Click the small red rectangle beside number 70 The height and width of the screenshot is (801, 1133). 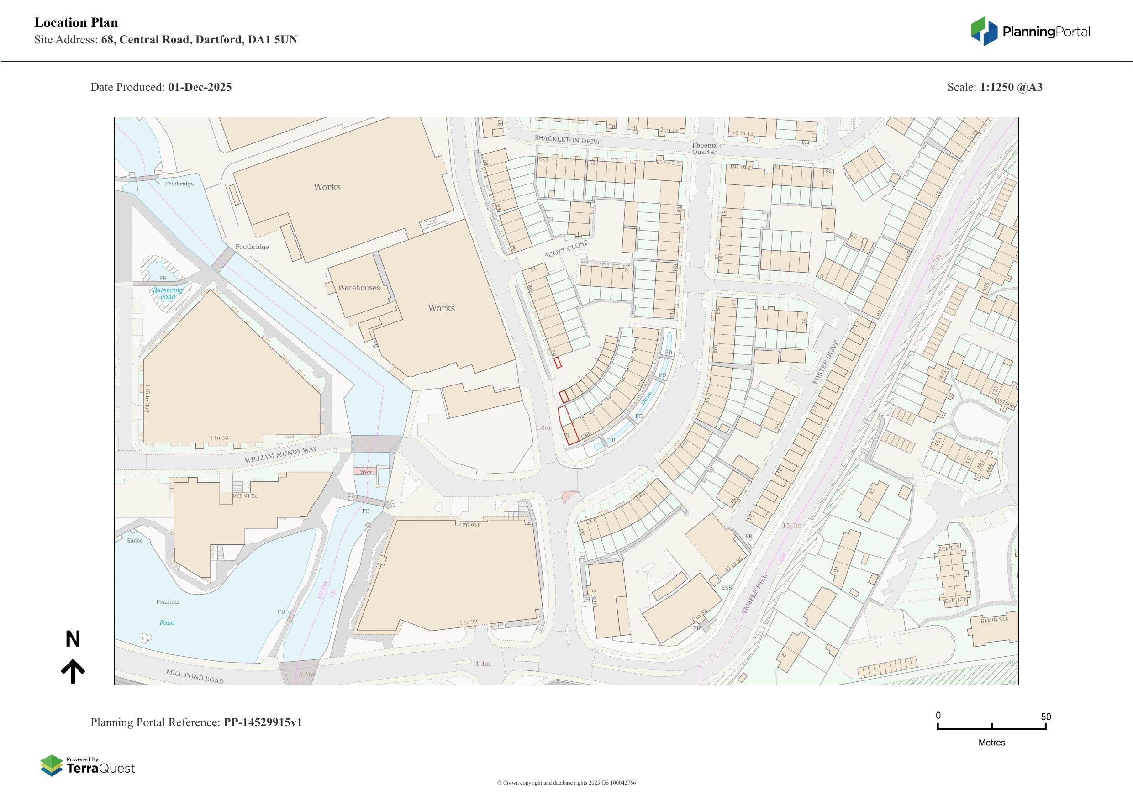[558, 363]
